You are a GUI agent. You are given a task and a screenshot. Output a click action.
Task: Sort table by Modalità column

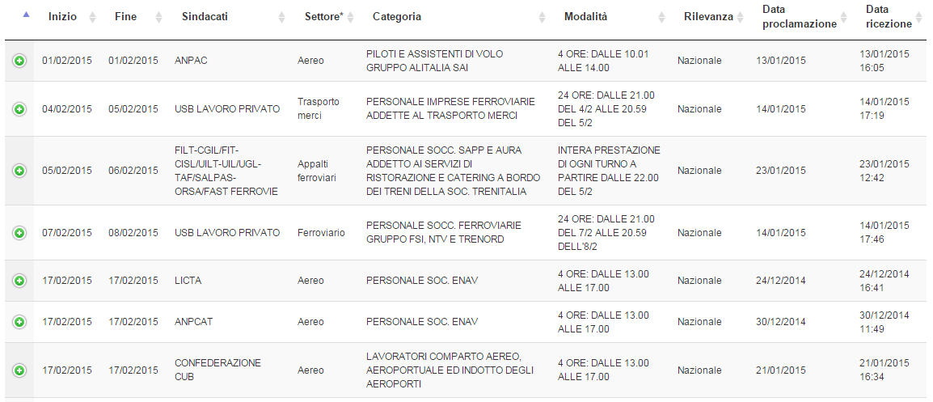coord(585,17)
